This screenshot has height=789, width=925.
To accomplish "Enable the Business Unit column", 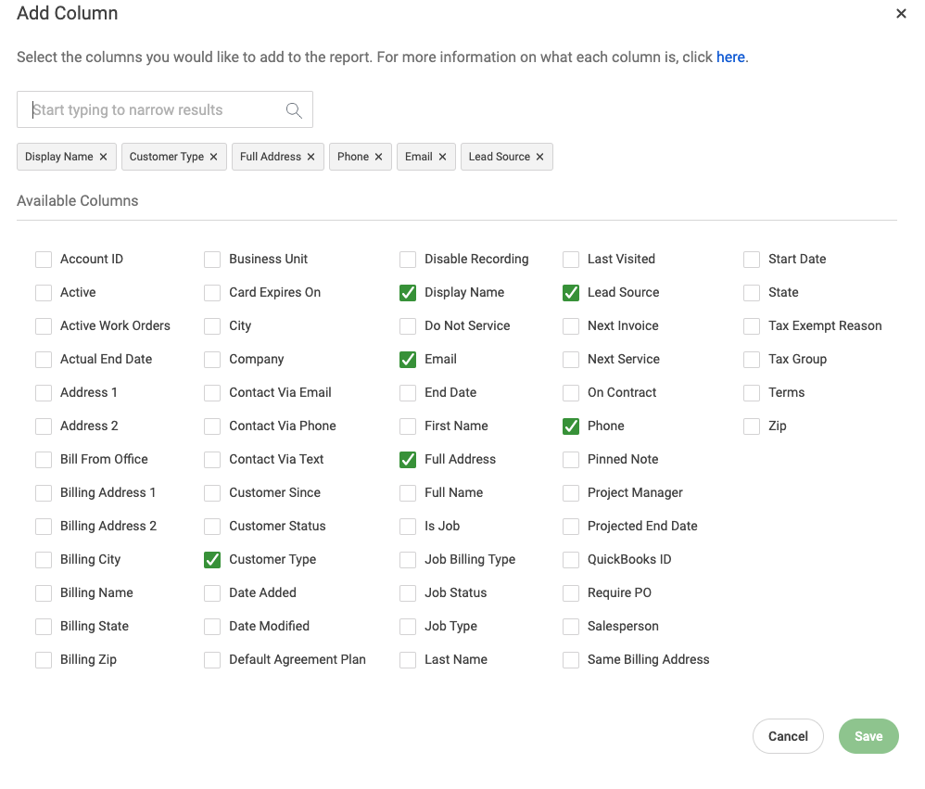I will pyautogui.click(x=212, y=260).
